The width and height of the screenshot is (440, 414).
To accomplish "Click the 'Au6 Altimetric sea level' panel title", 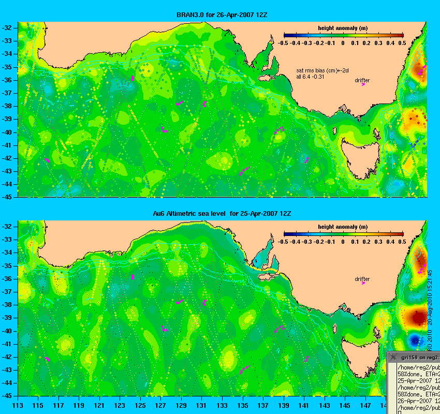I will pos(222,213).
